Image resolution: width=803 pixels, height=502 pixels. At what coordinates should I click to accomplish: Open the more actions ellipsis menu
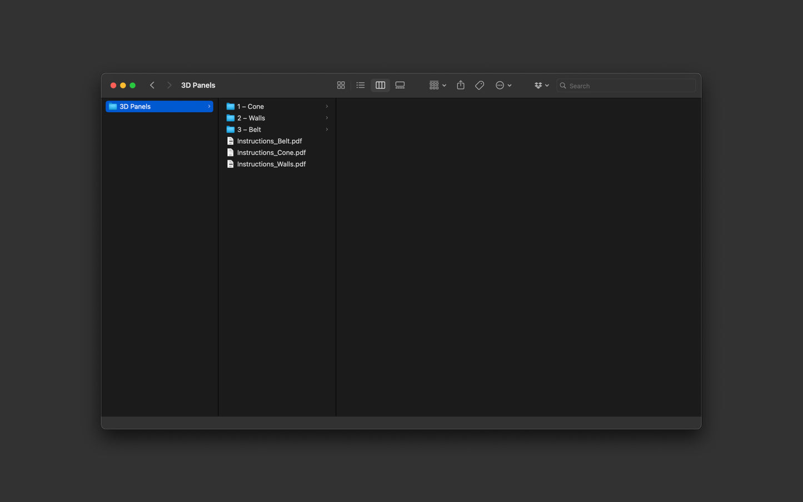click(x=503, y=86)
